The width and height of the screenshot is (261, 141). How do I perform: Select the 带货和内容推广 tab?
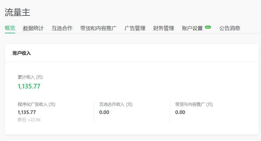point(98,28)
